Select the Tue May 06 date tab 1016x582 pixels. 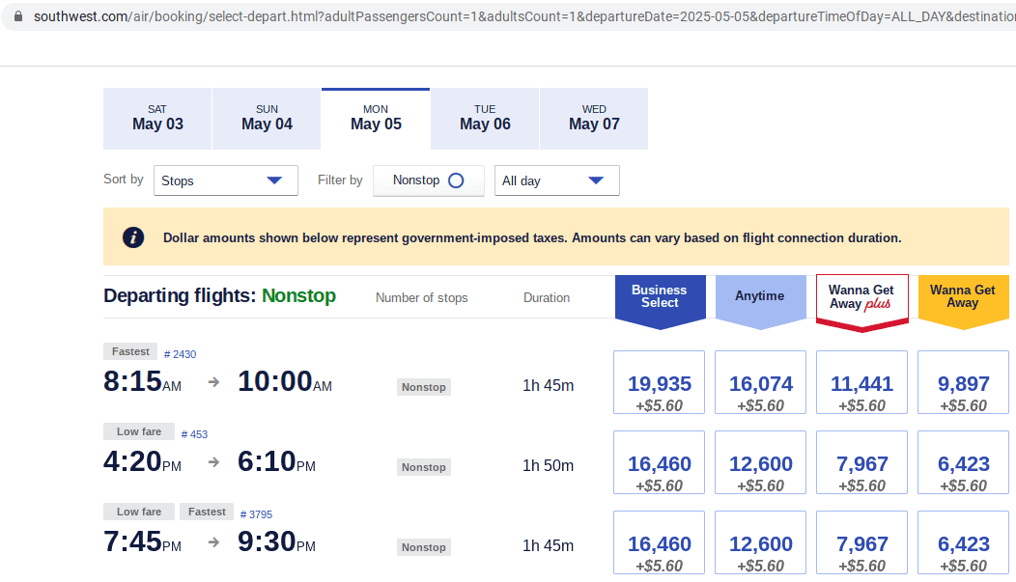[x=484, y=118]
